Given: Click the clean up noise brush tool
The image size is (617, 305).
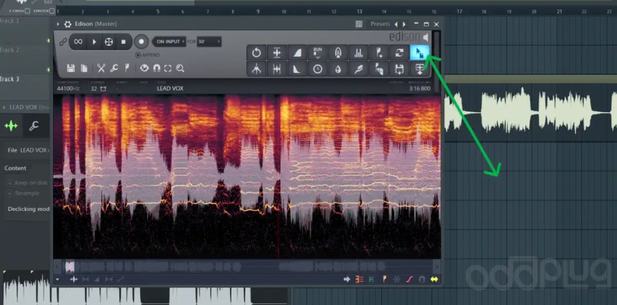Looking at the screenshot, I should coord(359,69).
